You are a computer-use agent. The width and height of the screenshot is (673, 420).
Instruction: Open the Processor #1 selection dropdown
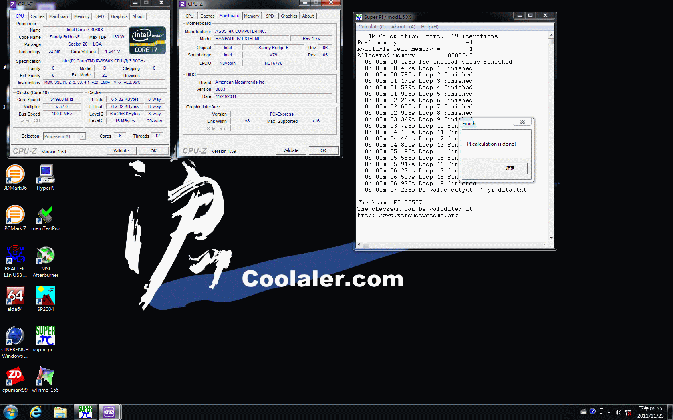pyautogui.click(x=64, y=136)
